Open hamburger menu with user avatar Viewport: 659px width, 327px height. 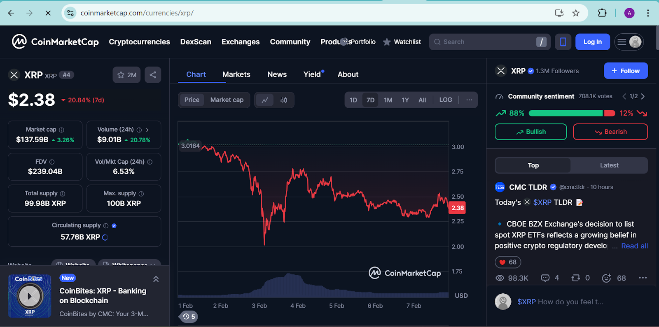coord(629,42)
